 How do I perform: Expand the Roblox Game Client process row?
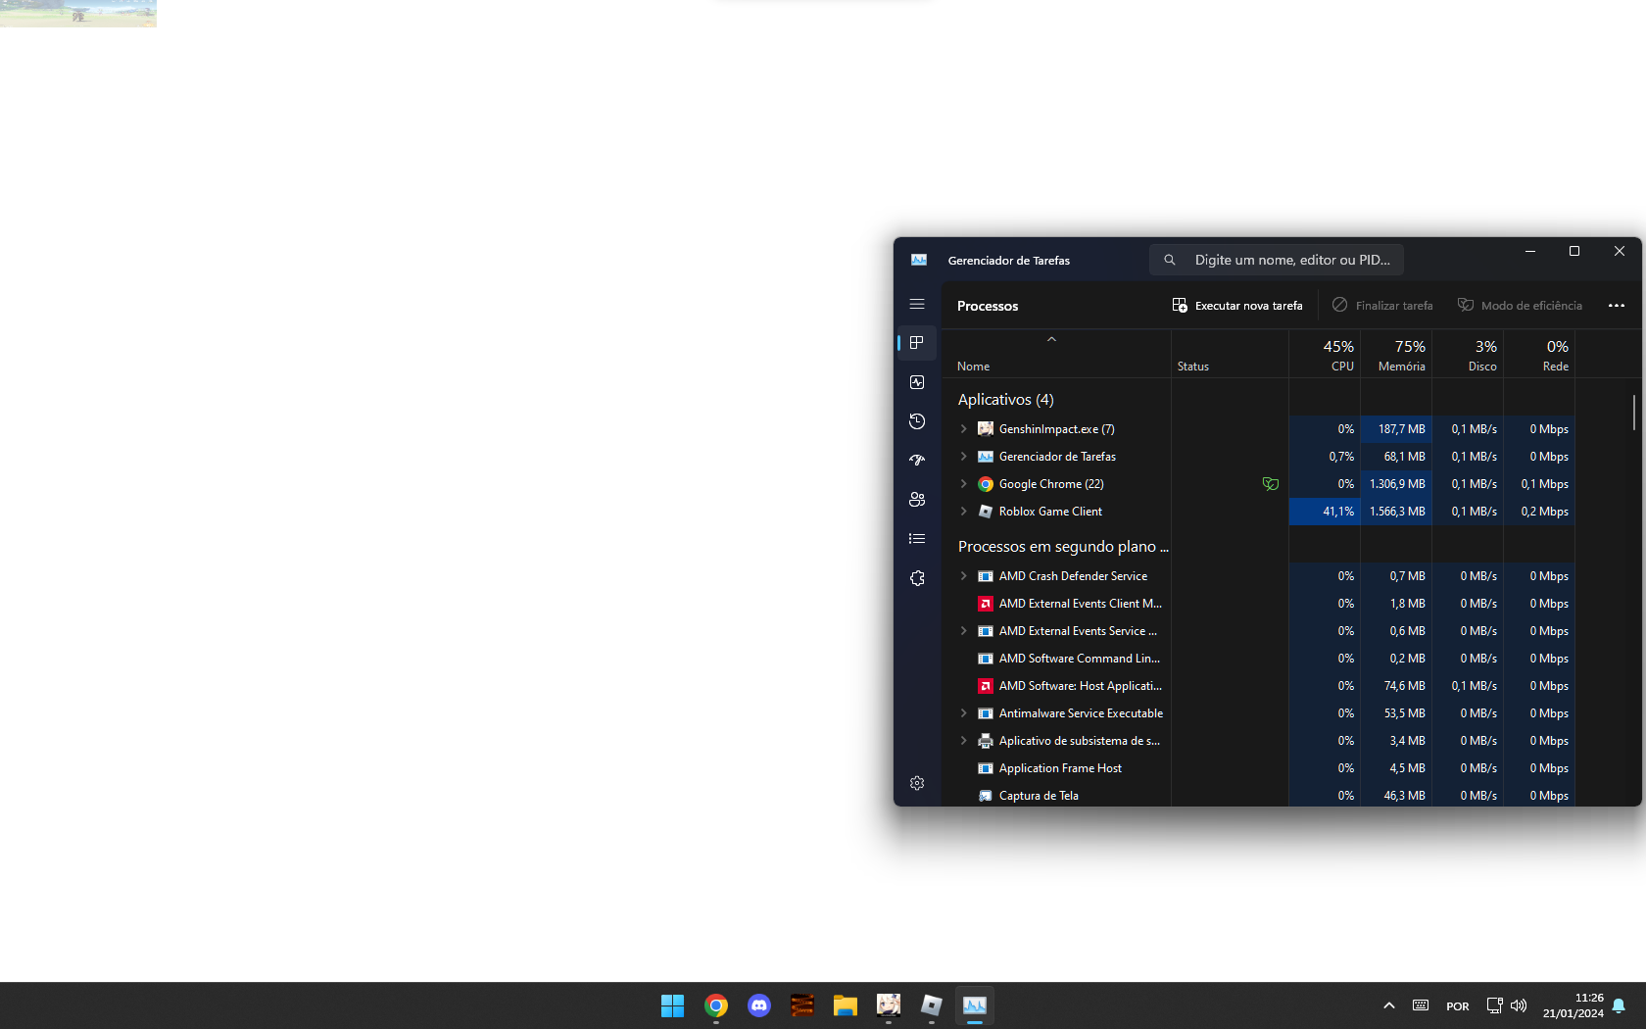pos(964,512)
